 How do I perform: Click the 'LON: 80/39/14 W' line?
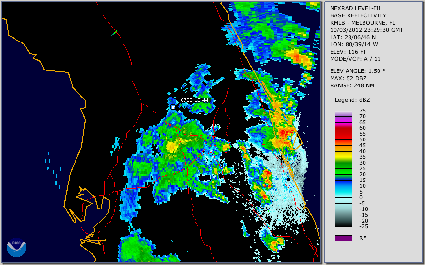(x=354, y=44)
